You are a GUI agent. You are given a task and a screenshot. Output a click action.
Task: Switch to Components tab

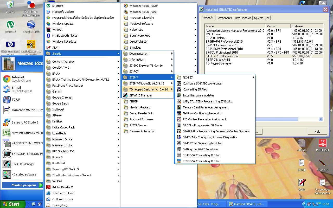224,18
